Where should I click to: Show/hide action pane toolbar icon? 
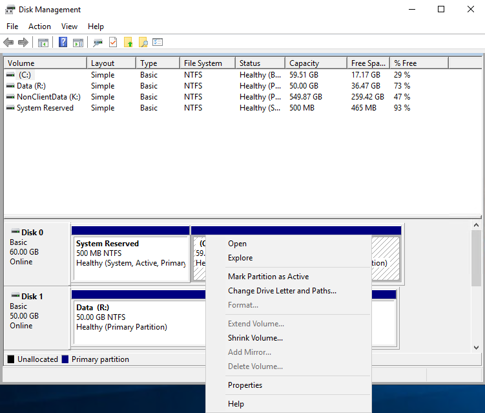tap(78, 43)
